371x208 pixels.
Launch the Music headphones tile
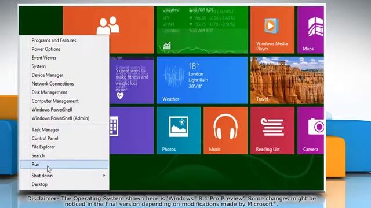[x=225, y=131]
